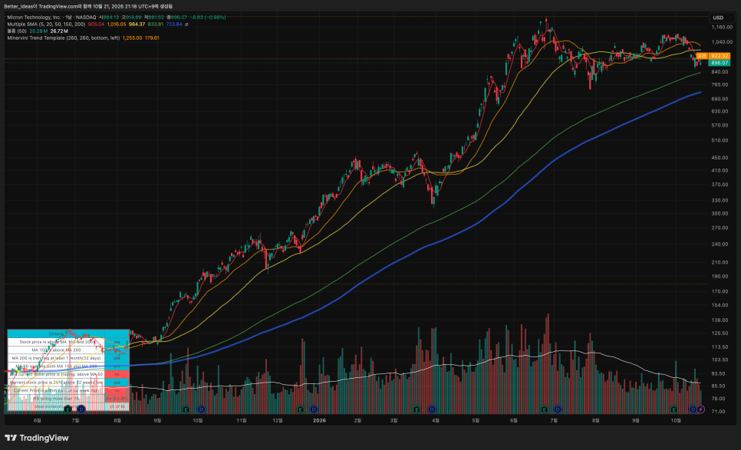Select the Multiple SMA indicator legend

click(x=46, y=24)
